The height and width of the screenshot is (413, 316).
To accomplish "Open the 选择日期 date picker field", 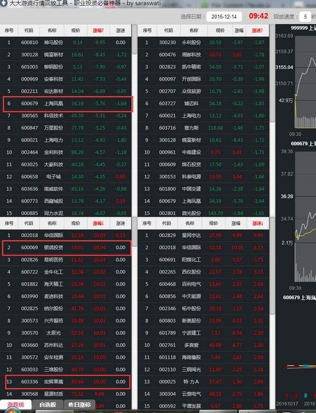I will pos(224,16).
